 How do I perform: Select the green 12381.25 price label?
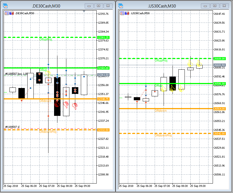click(x=103, y=37)
